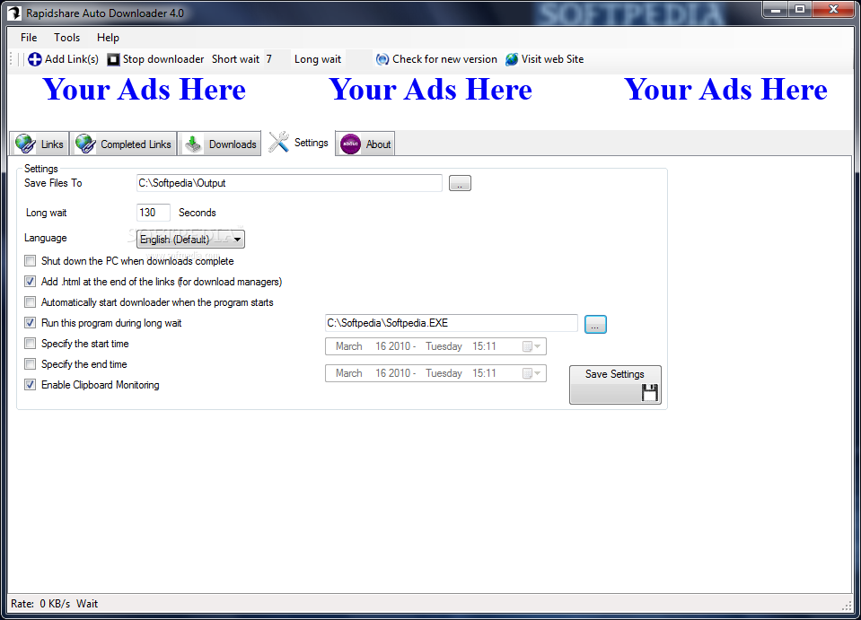Click the window resize grip in status bar
This screenshot has height=620, width=861.
tap(846, 605)
